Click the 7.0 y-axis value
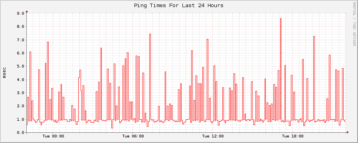 tap(20, 40)
